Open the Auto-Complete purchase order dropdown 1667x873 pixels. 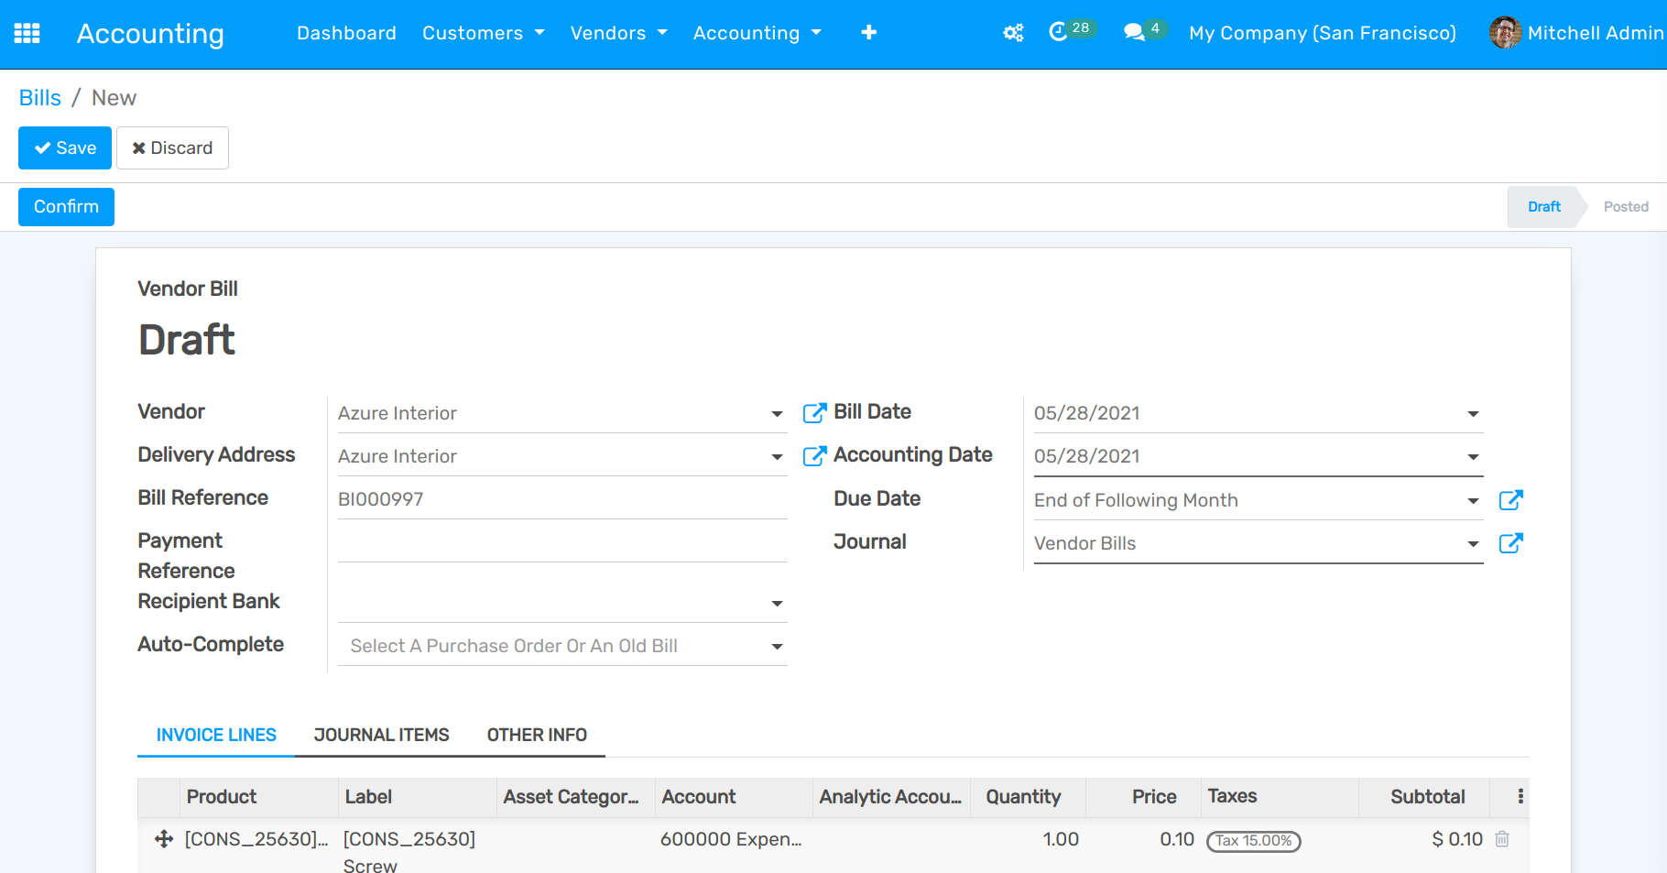coord(777,647)
